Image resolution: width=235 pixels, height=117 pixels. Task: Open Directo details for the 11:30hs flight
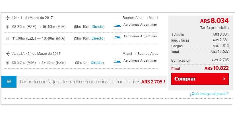click(x=98, y=38)
